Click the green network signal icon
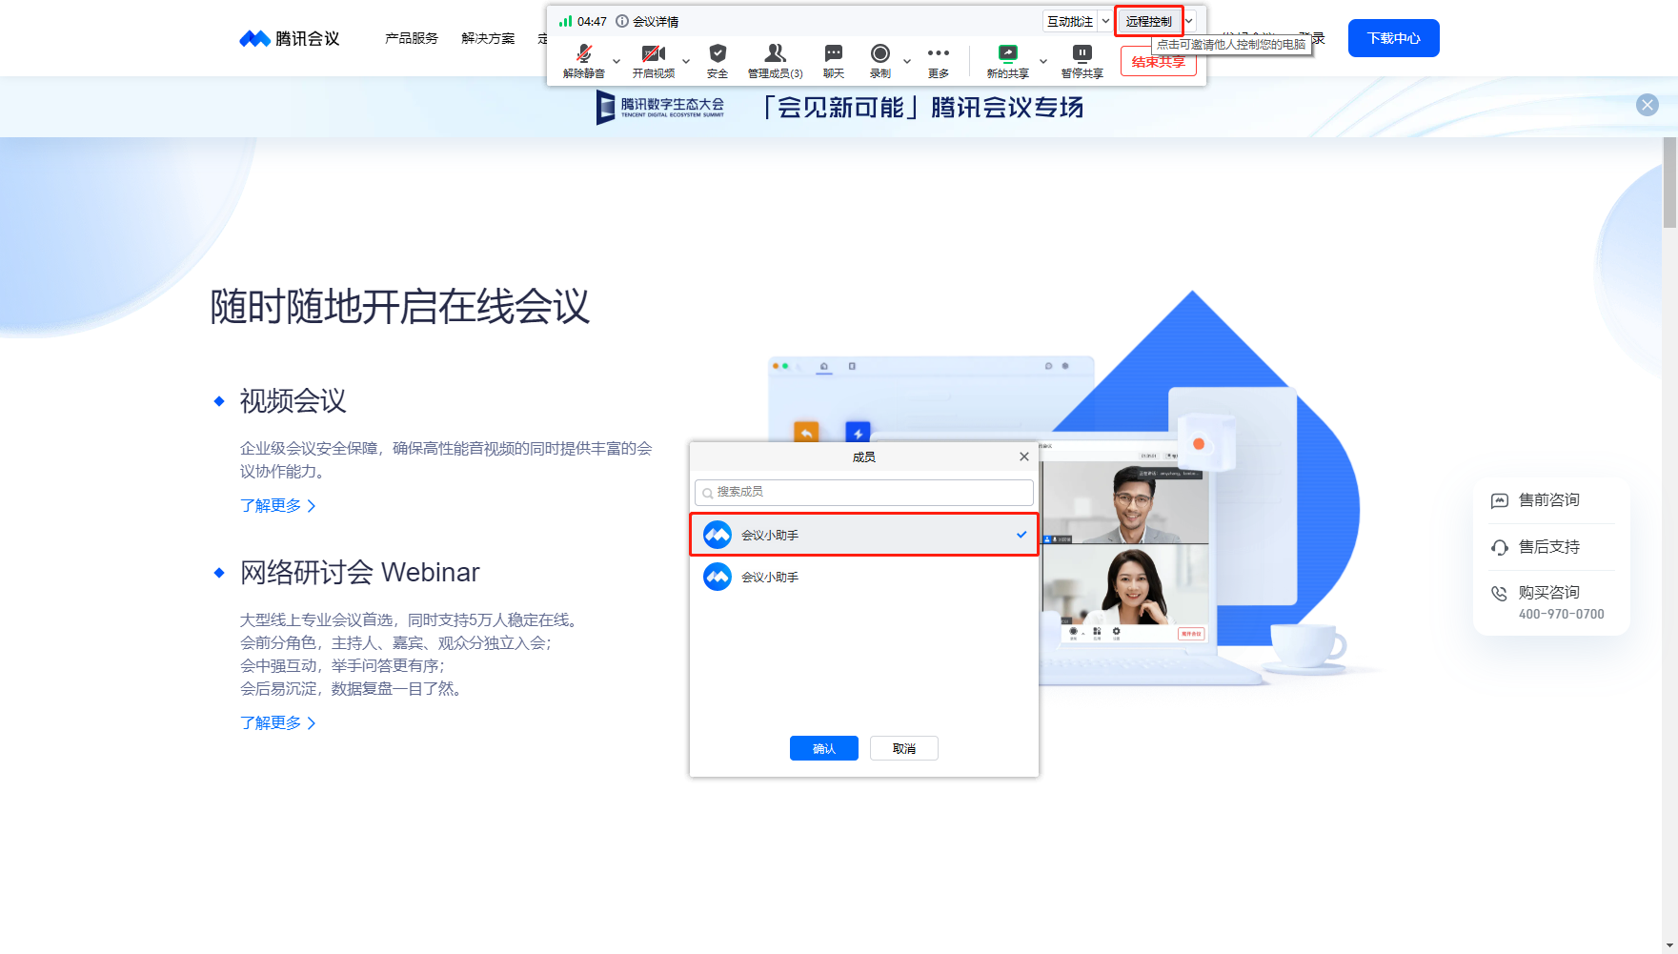This screenshot has width=1678, height=954. 566,21
